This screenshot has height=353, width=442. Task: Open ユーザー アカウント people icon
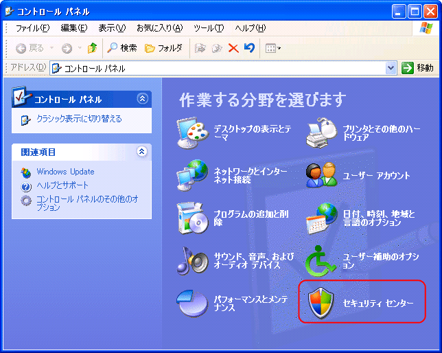(322, 175)
